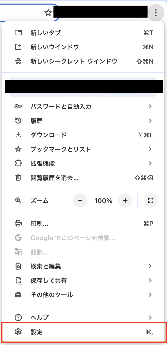This screenshot has height=345, width=167.
Task: Click the trash icon for 閲覧履歴を消去
Action: pos(18,178)
